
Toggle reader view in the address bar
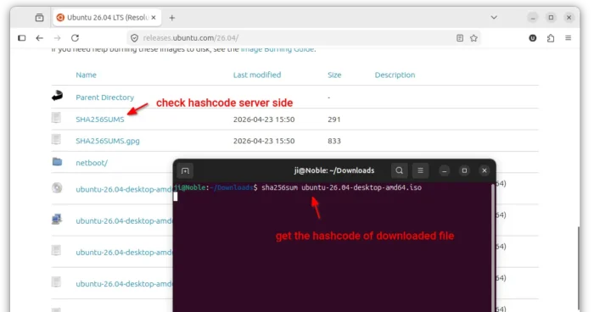[460, 38]
